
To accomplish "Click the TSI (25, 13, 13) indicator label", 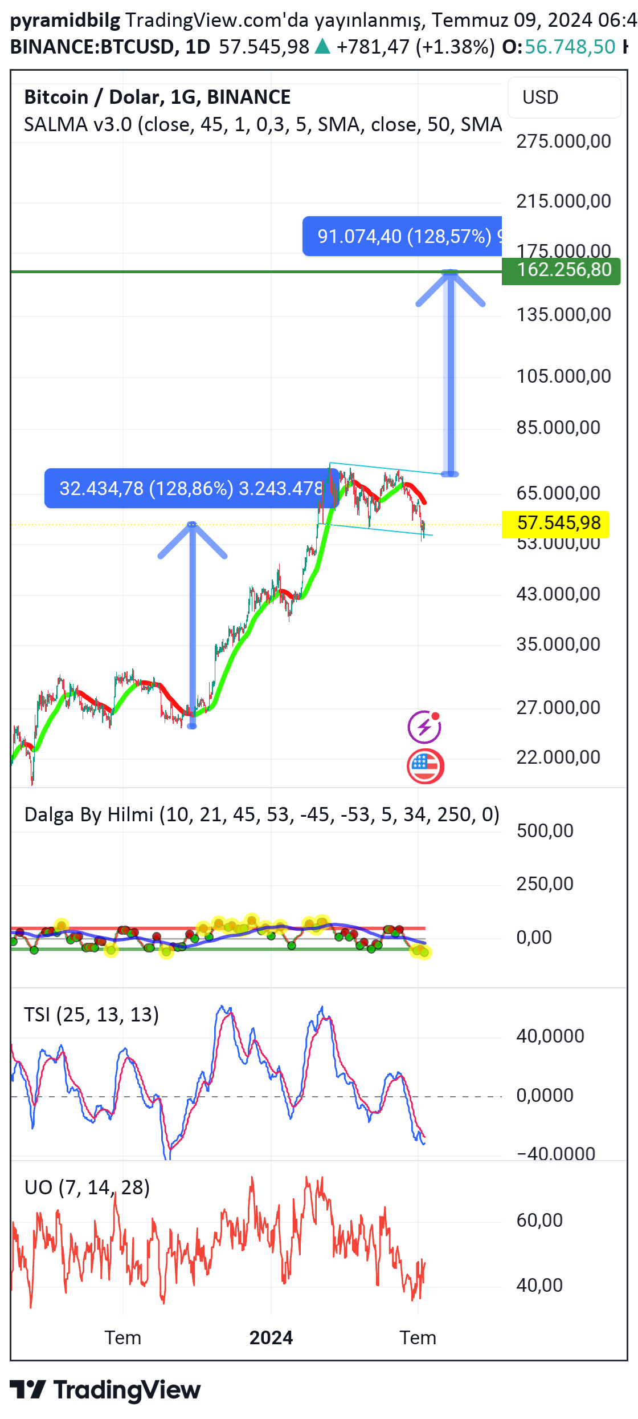I will click(x=92, y=1015).
